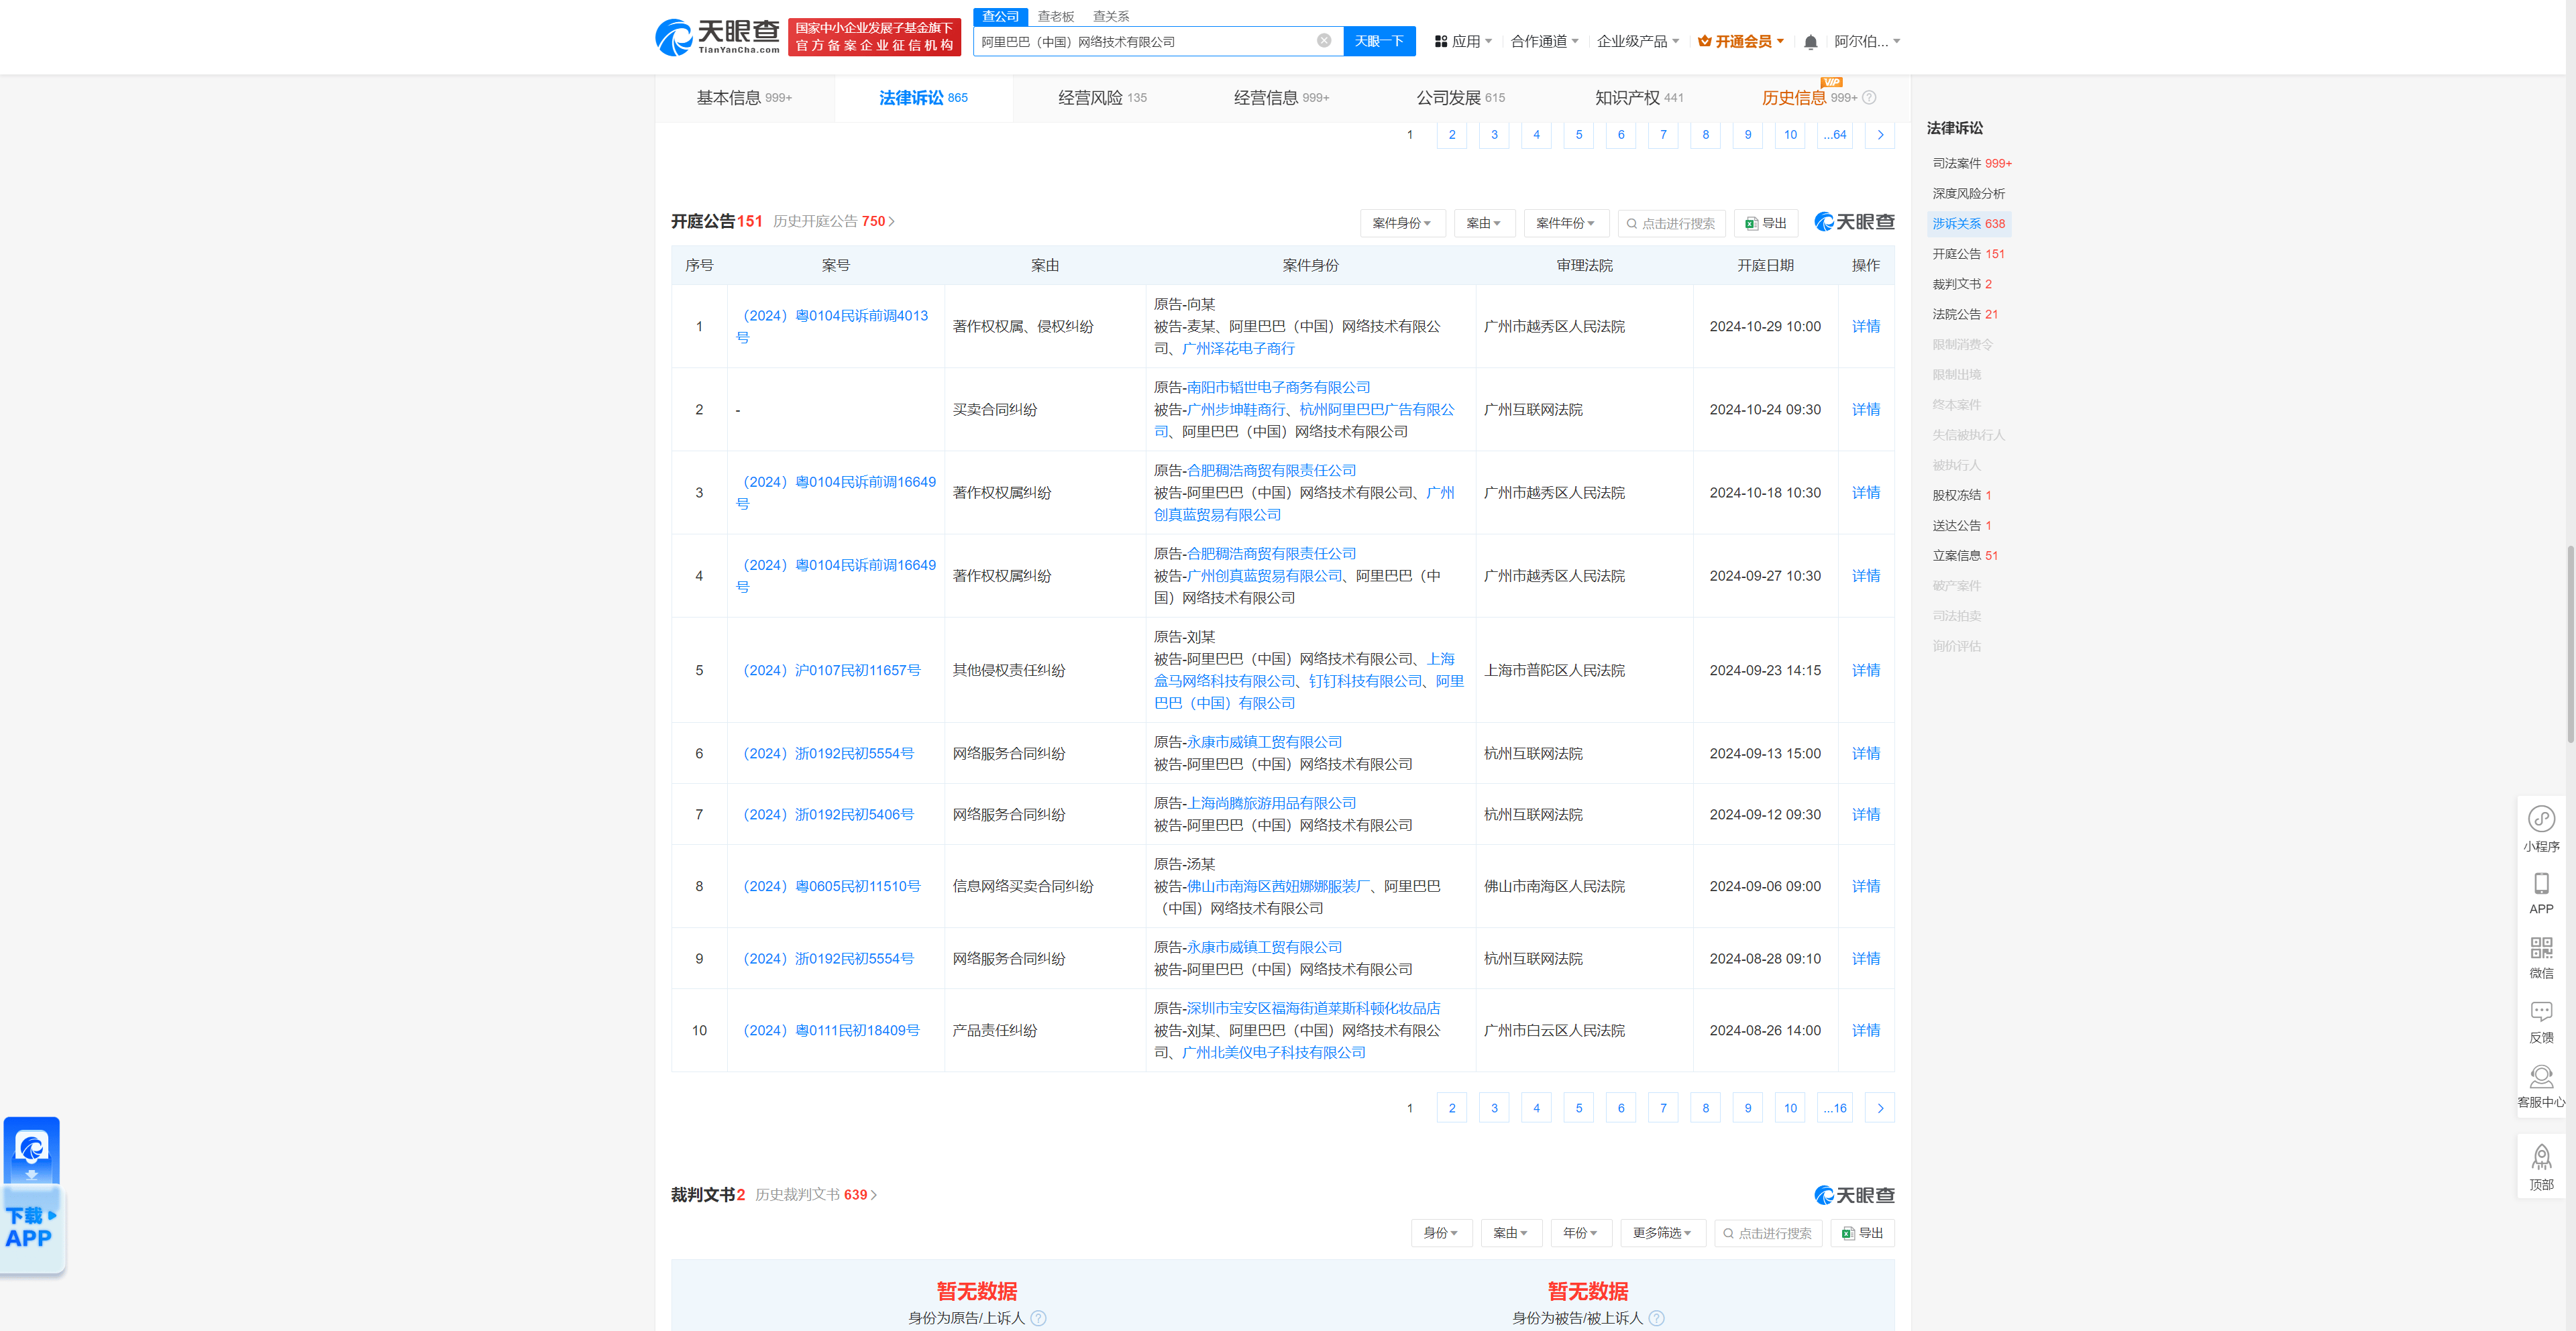The image size is (2576, 1331).
Task: Click the 开庭公告 点击进行搜索 field
Action: pos(1671,224)
